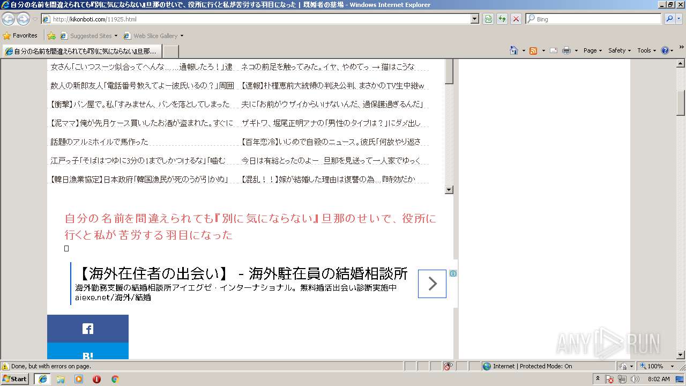
Task: Click the popup blocker status icon
Action: coord(448,366)
